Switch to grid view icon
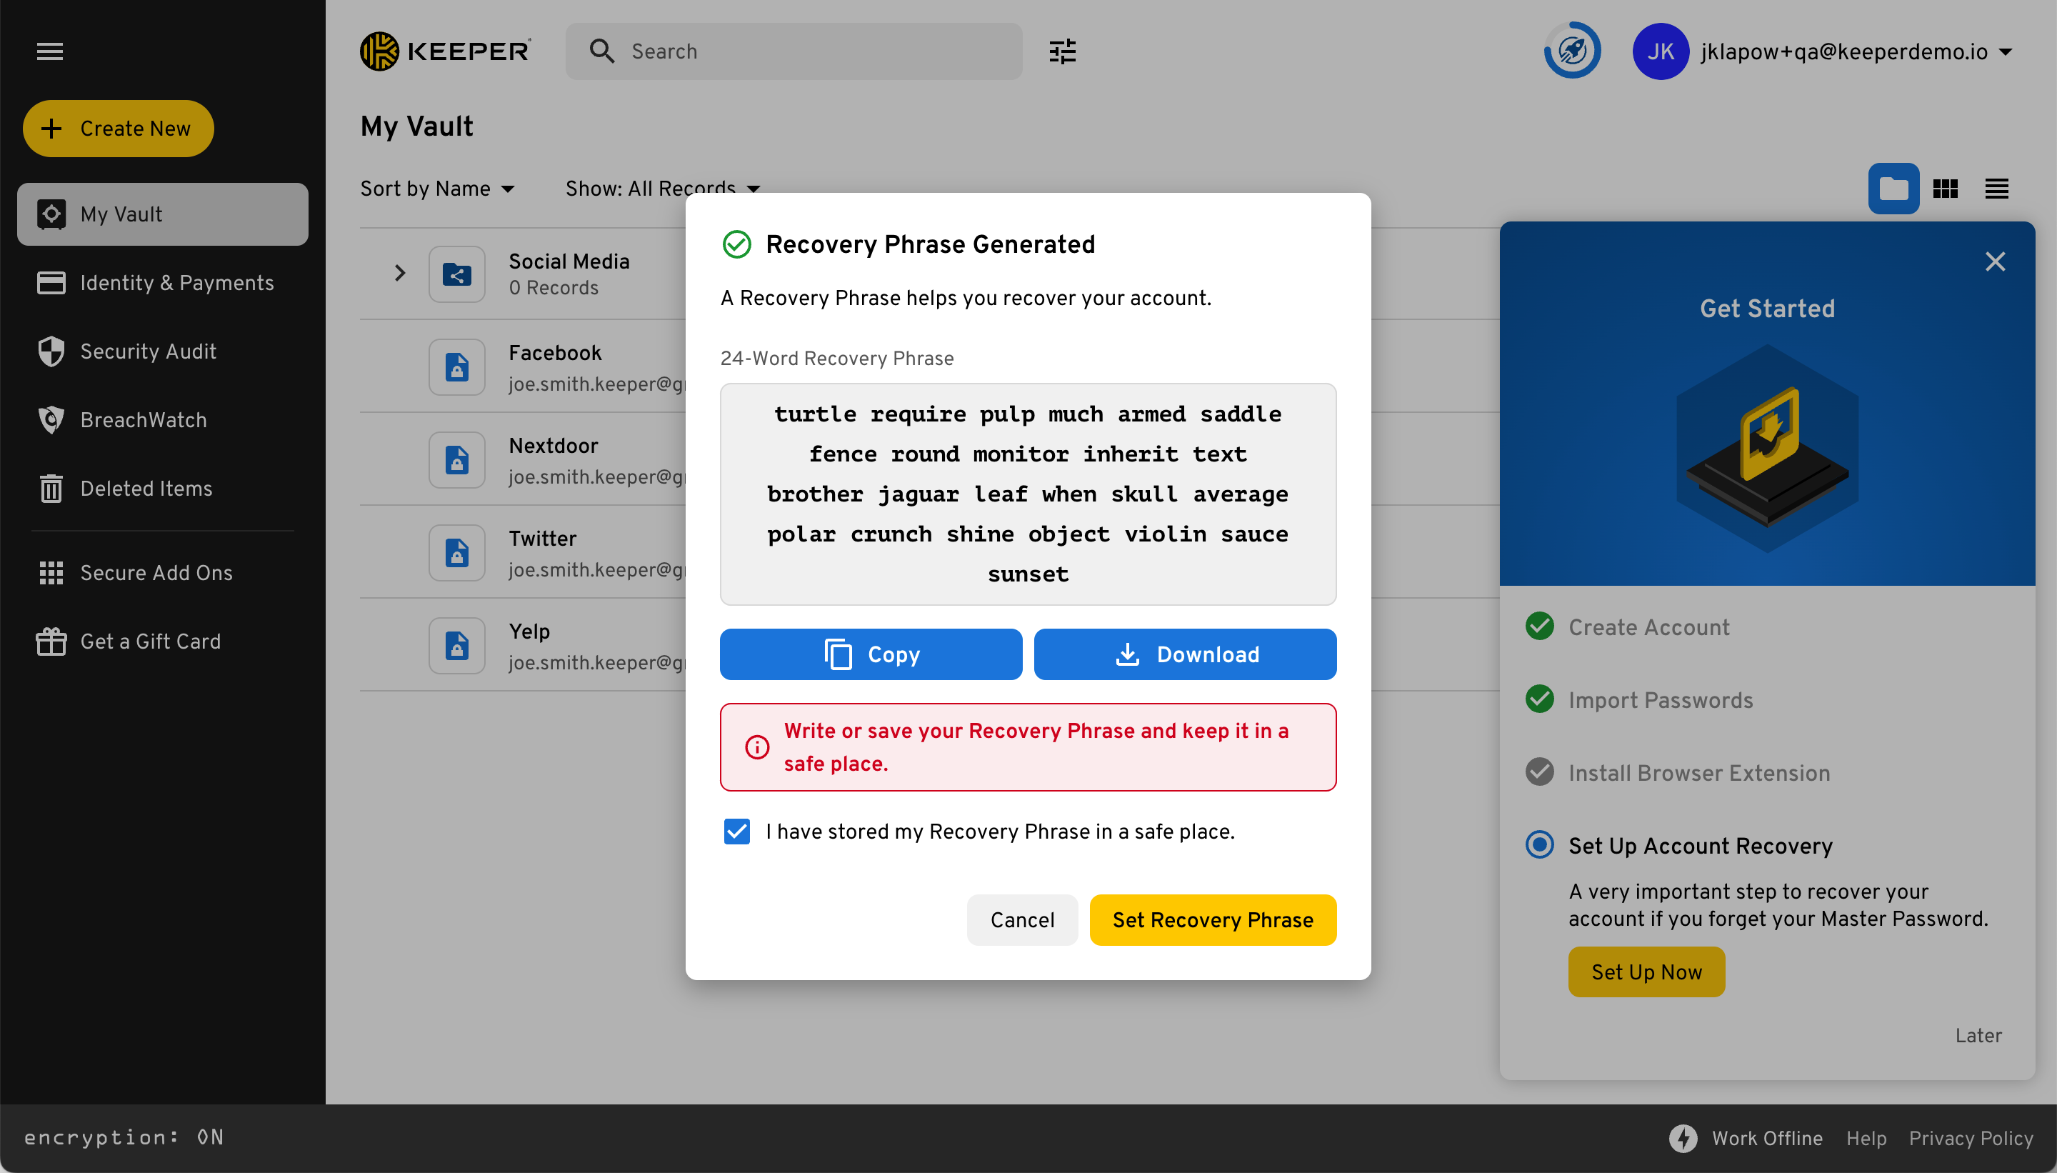The width and height of the screenshot is (2057, 1173). (x=1945, y=189)
